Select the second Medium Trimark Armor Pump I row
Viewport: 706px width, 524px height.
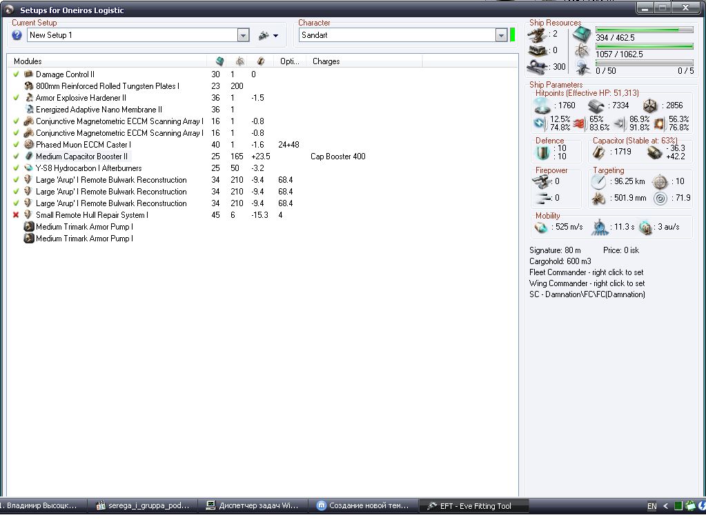coord(84,239)
